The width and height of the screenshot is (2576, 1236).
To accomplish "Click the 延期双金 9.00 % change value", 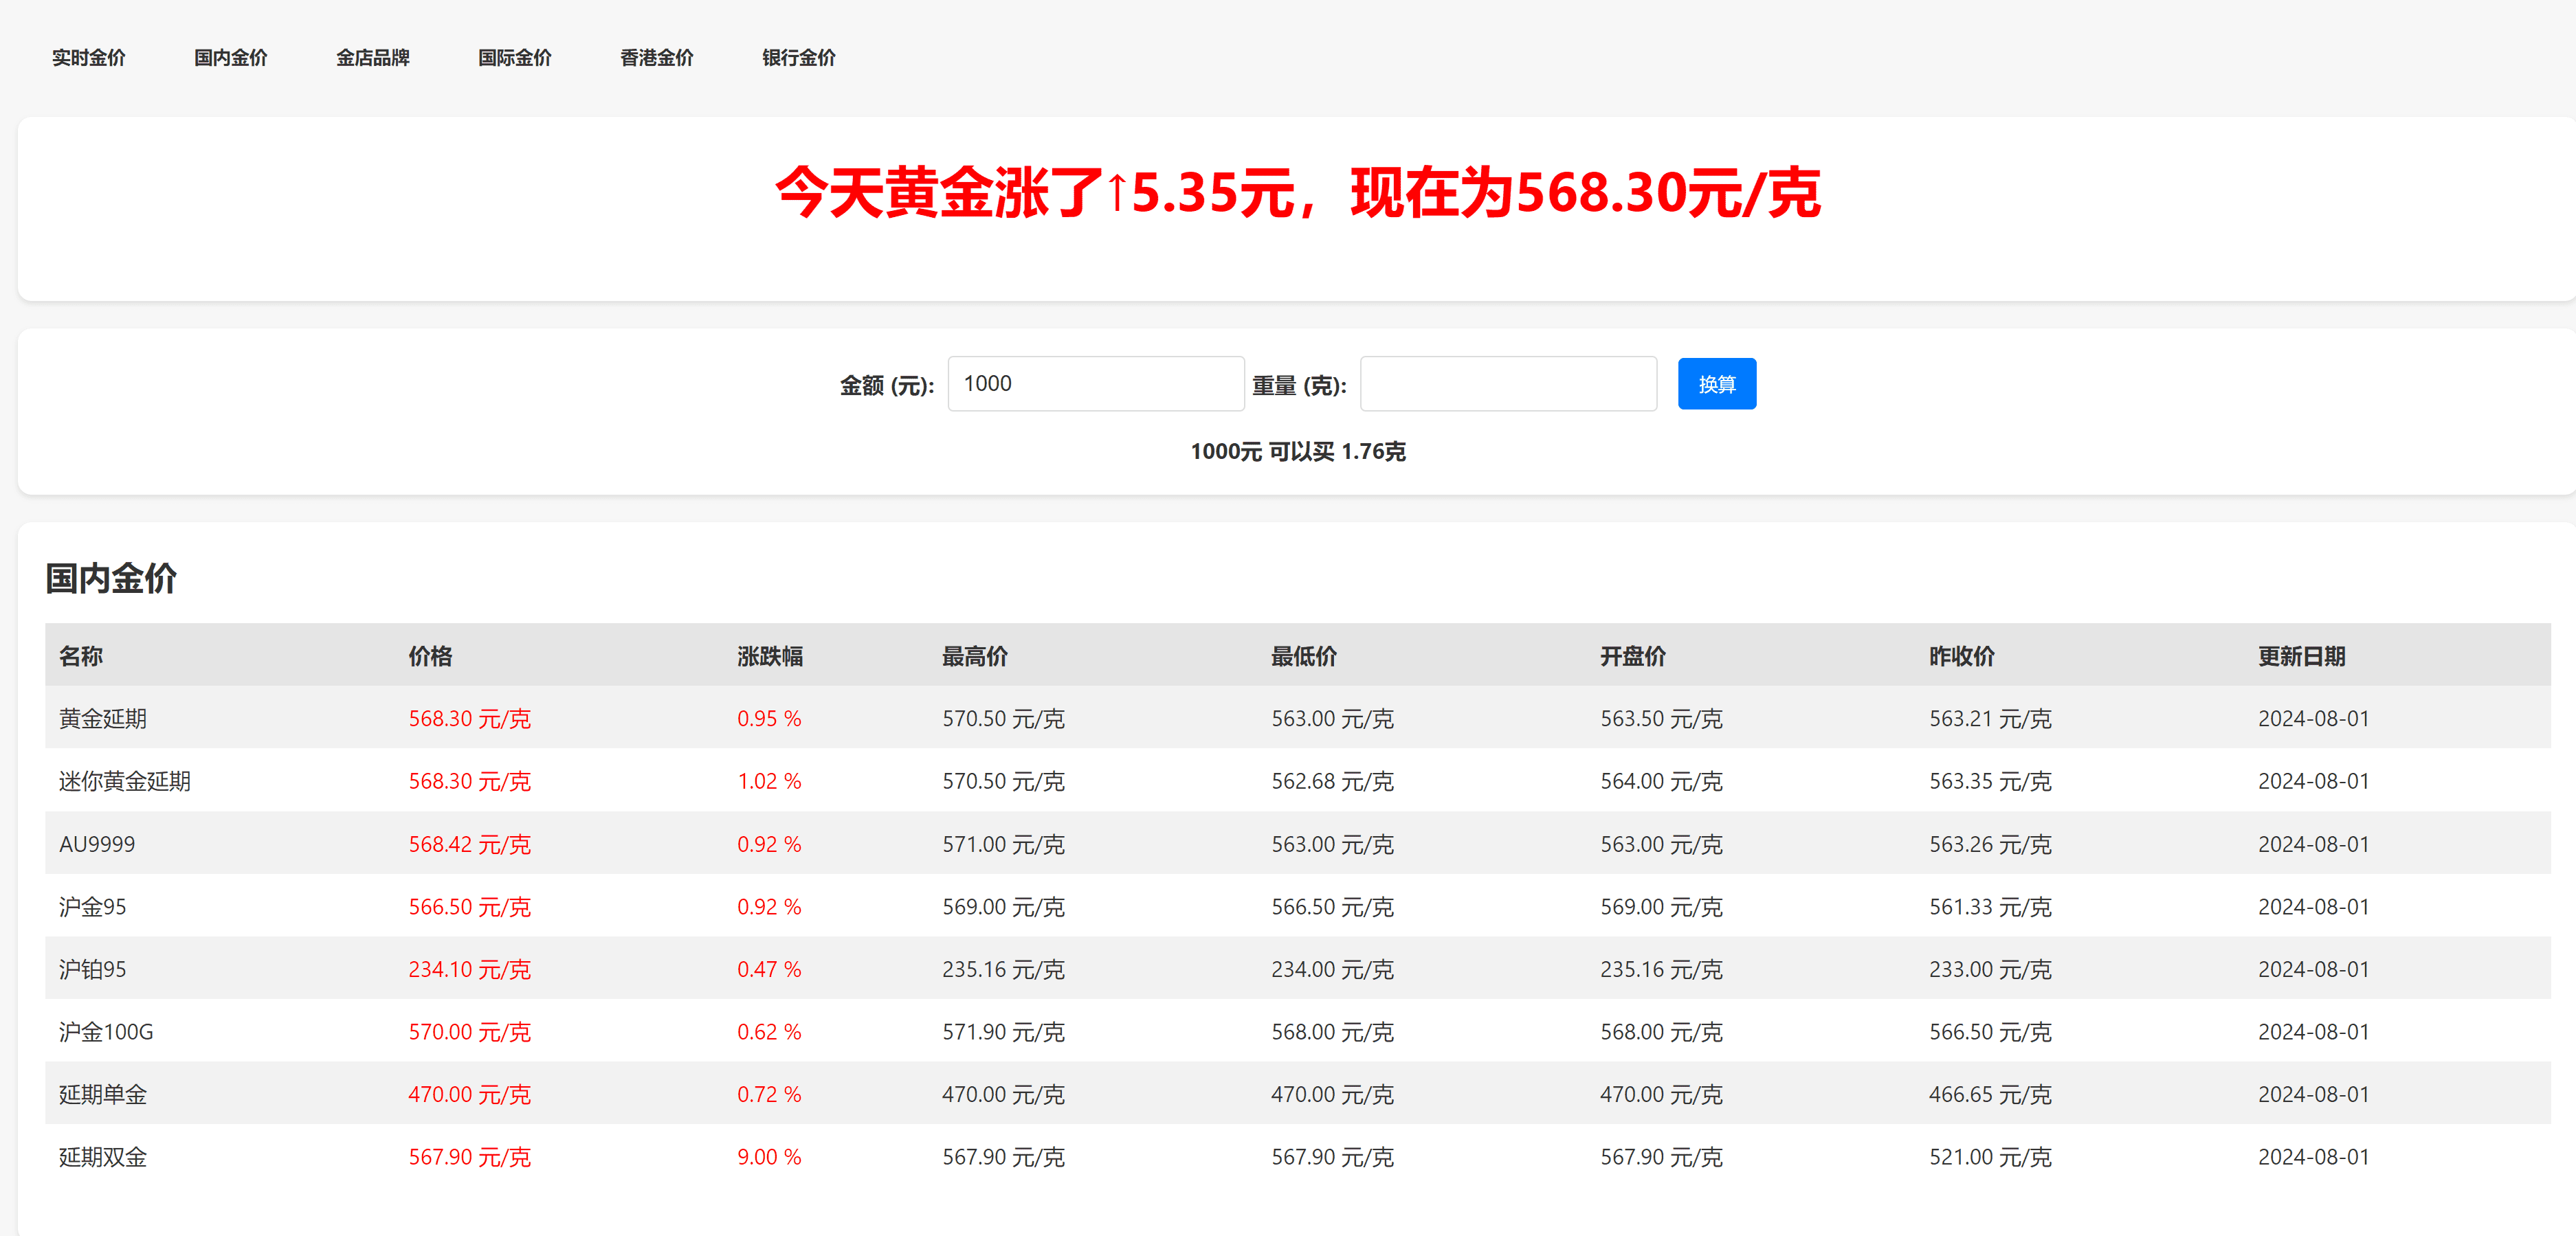I will tap(768, 1157).
